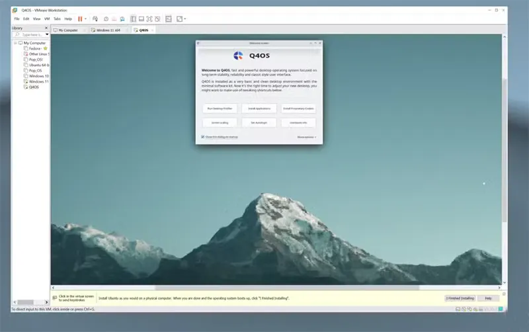The height and width of the screenshot is (332, 529).
Task: Click the VM view scroll right arrow
Action: click(499, 288)
